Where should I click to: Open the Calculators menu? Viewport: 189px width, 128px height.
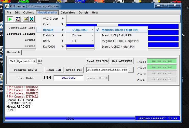[68, 12]
